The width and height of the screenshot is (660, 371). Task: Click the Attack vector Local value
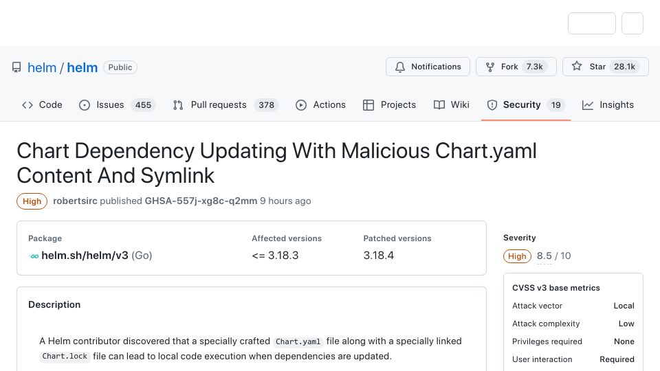(x=624, y=306)
